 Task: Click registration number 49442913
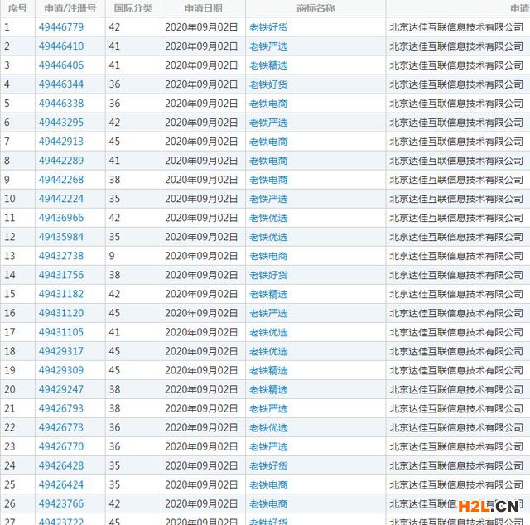(x=60, y=142)
